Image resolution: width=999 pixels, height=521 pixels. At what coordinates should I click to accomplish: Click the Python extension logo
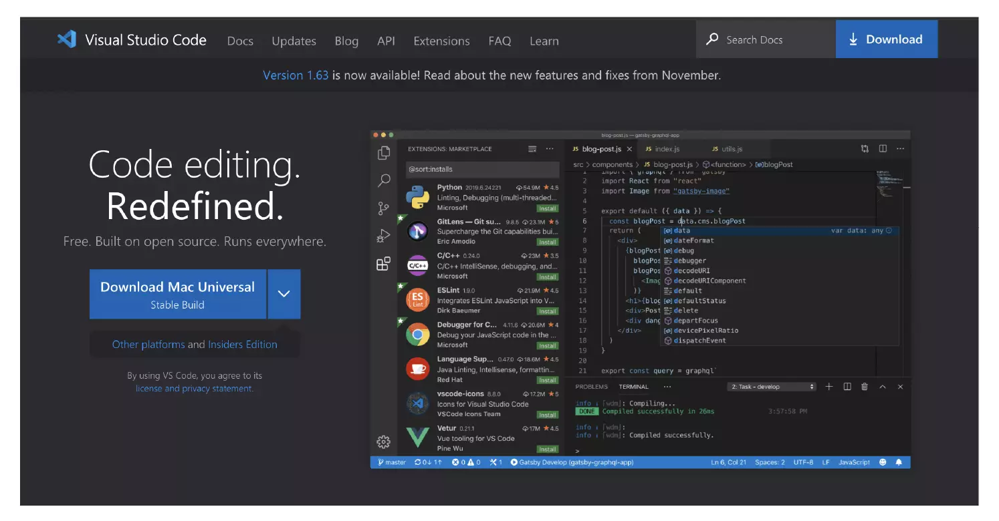(417, 198)
